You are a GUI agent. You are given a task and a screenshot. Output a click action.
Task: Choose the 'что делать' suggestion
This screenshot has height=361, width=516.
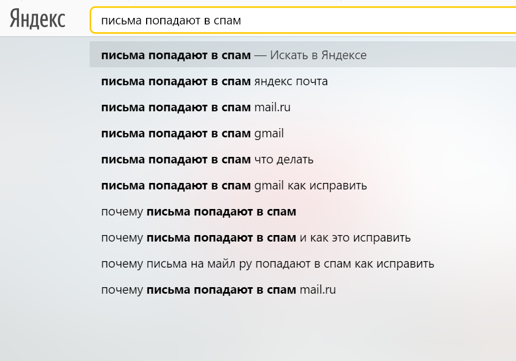[x=207, y=160]
